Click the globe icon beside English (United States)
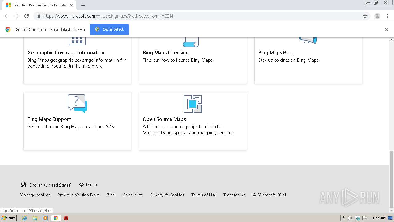Image resolution: width=394 pixels, height=222 pixels. point(23,185)
